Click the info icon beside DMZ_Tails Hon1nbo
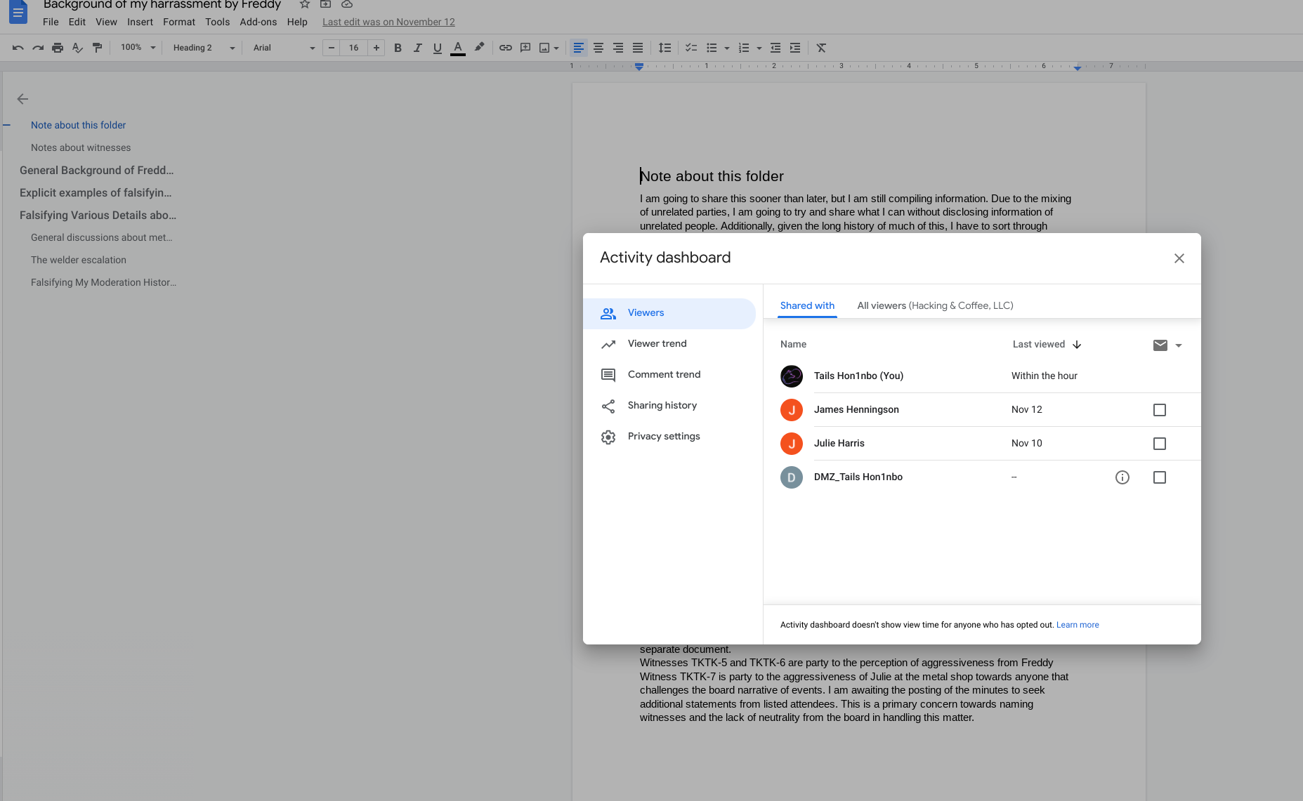 point(1122,477)
